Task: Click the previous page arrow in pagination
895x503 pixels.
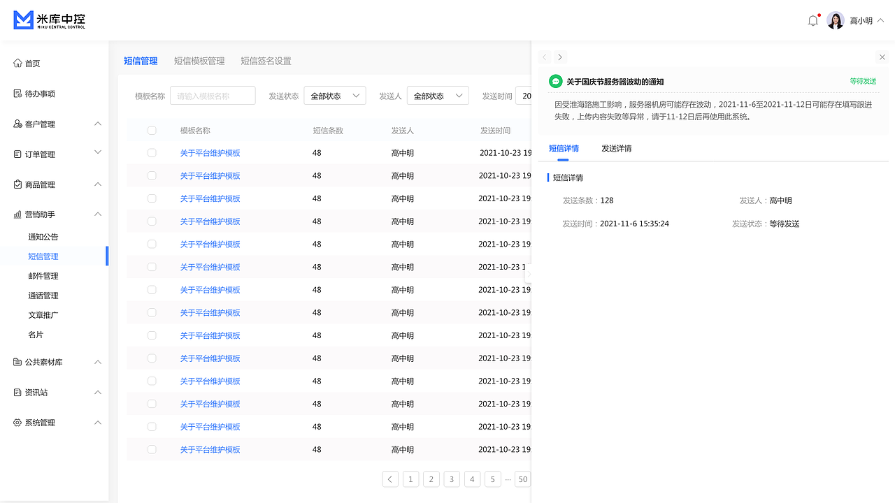Action: pos(390,479)
